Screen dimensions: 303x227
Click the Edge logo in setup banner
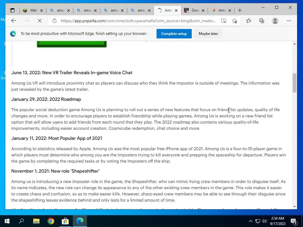coord(13,34)
